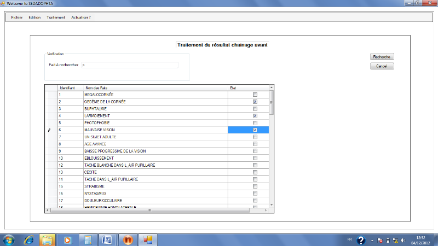Click the row header of MAUVAISE VISION row

point(51,130)
